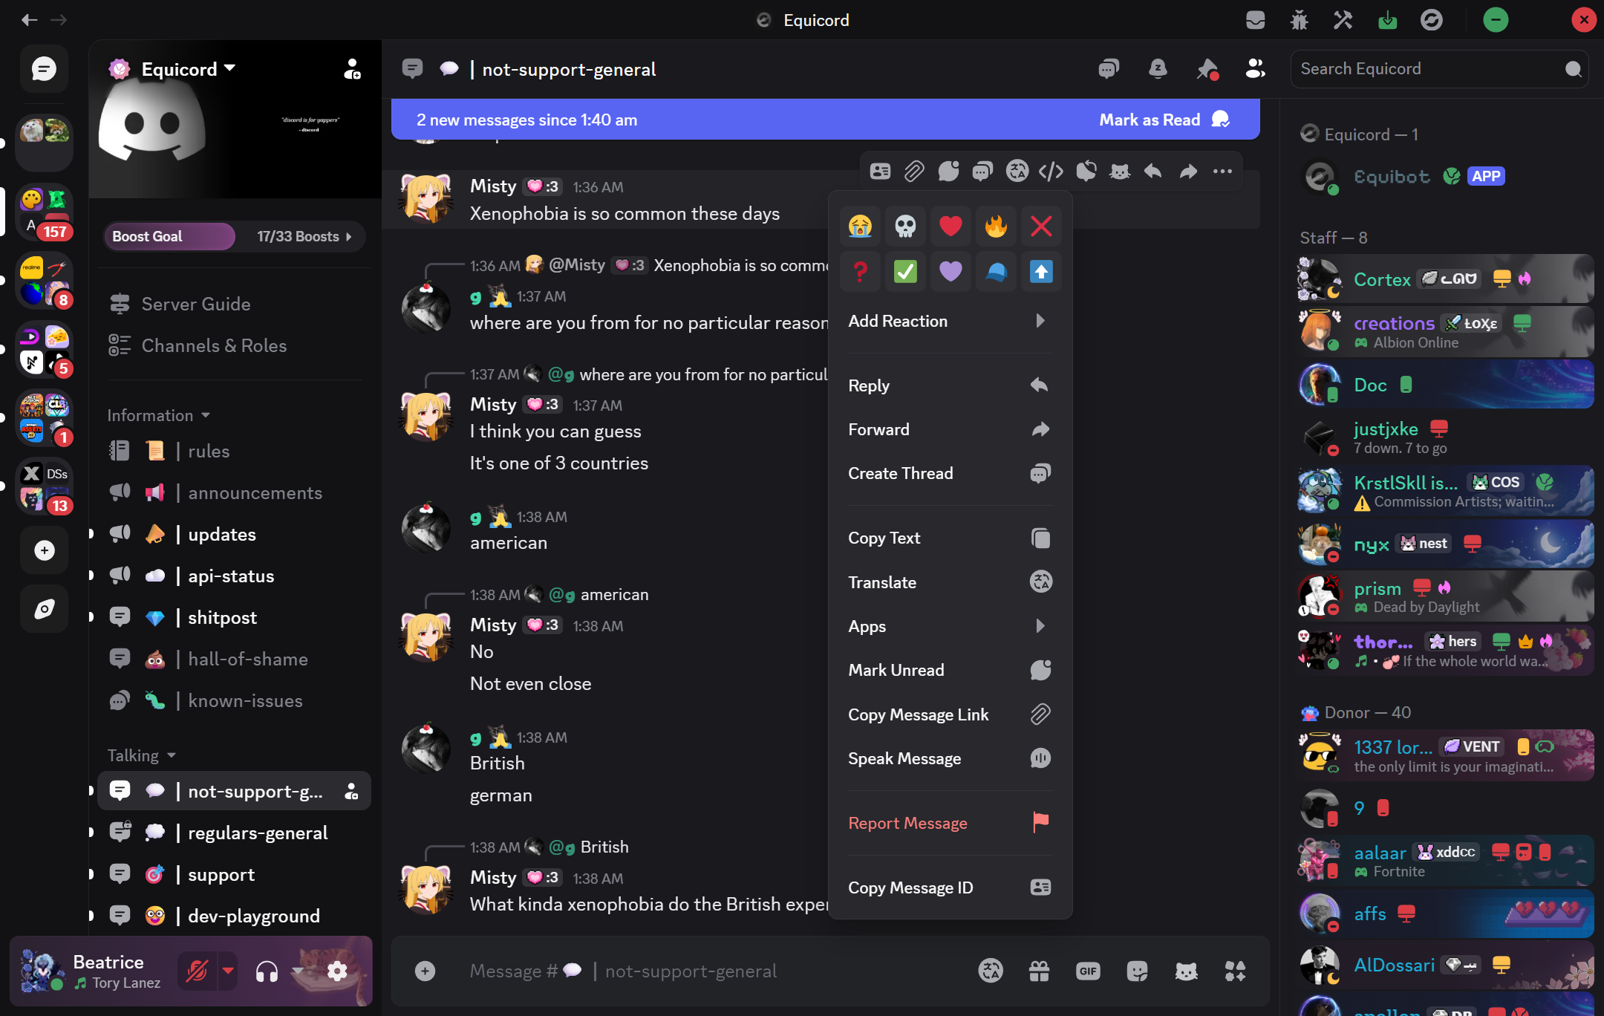The width and height of the screenshot is (1604, 1016).
Task: Open the rules channel
Action: point(235,451)
